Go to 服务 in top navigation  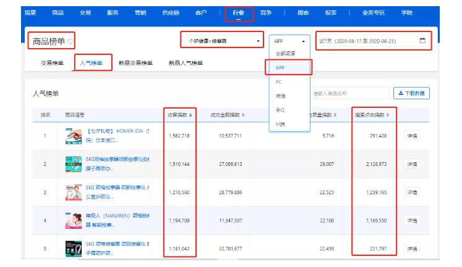113,12
